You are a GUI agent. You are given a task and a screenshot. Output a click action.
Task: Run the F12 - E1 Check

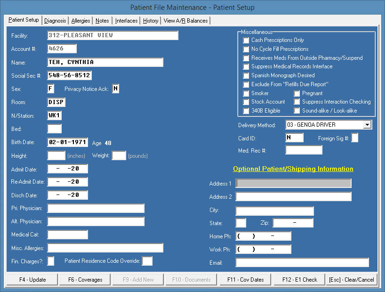[300, 279]
